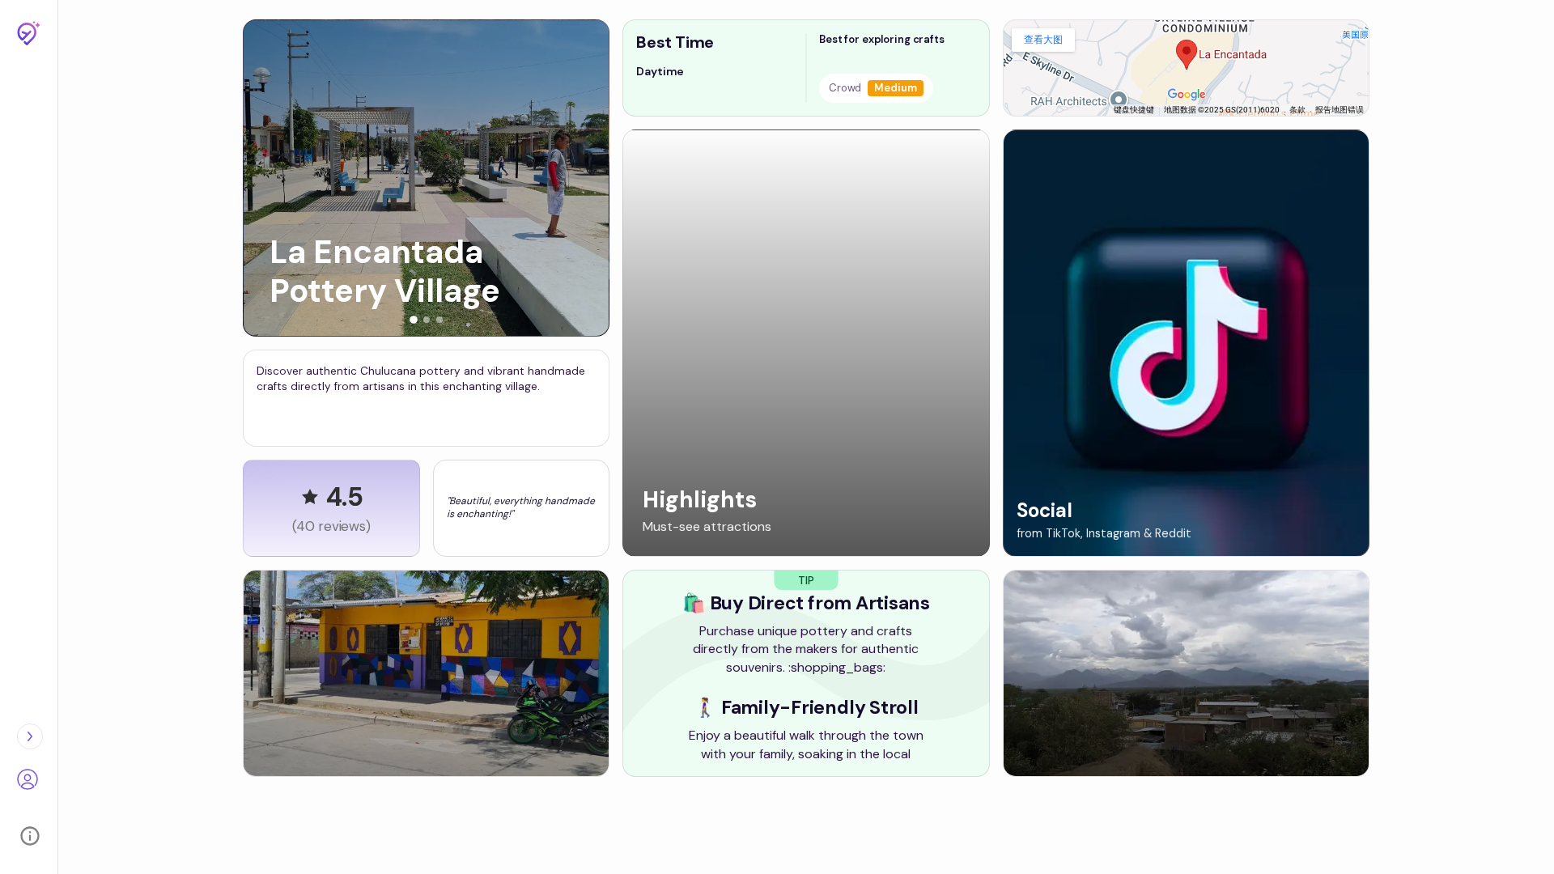The width and height of the screenshot is (1554, 874).
Task: Open the user profile icon
Action: pyautogui.click(x=28, y=779)
